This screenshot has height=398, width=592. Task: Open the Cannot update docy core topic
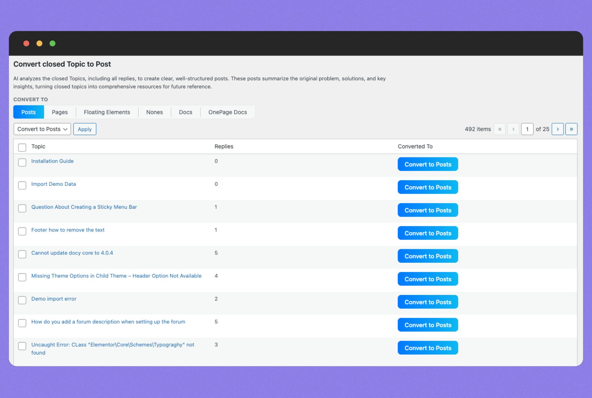(x=72, y=253)
